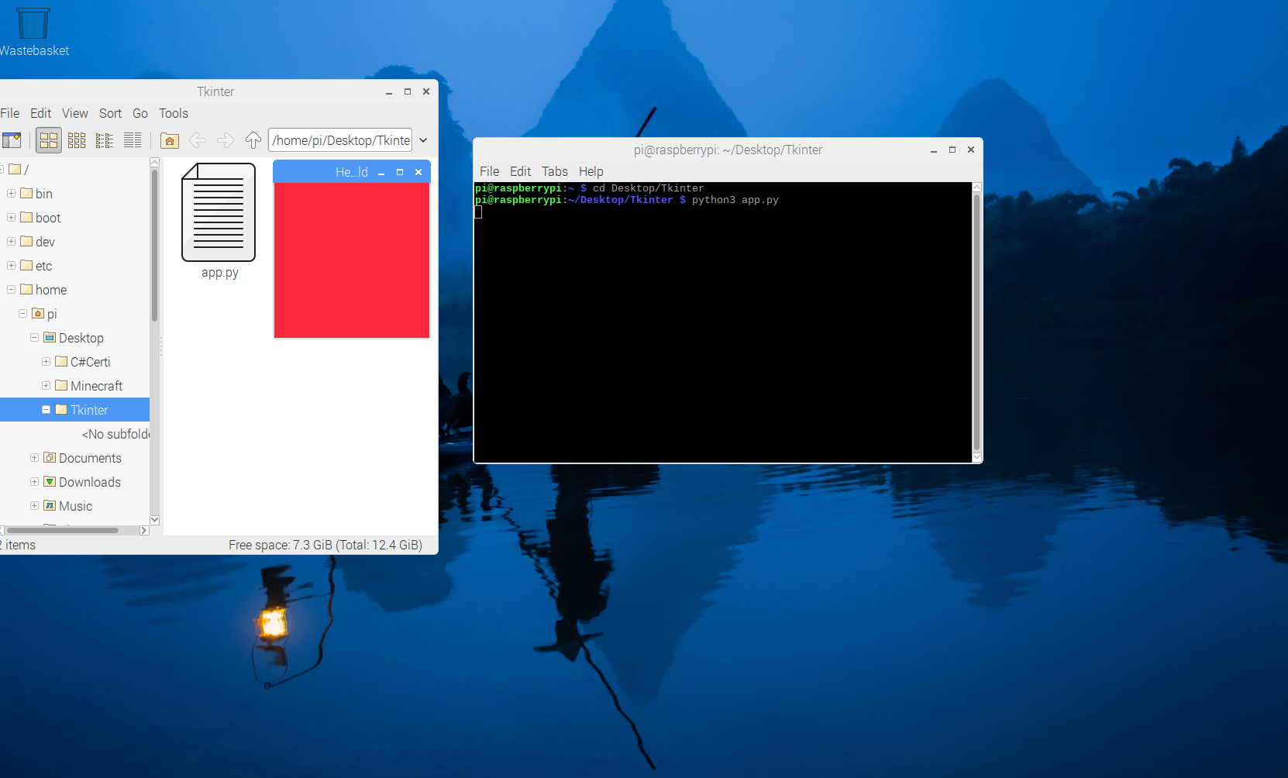1288x778 pixels.
Task: Click the back navigation arrow
Action: [x=198, y=139]
